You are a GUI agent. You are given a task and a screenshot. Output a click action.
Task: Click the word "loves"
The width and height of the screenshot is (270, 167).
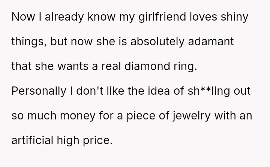[x=203, y=17]
